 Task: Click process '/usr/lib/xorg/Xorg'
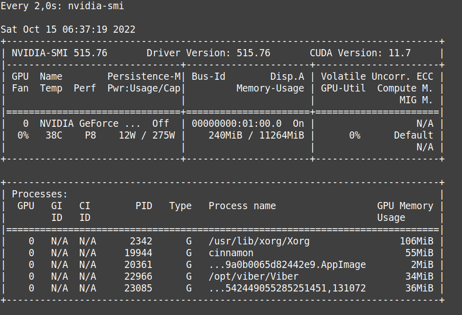coord(259,241)
